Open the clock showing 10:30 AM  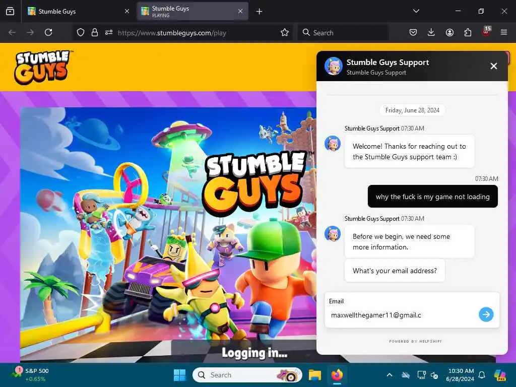460,375
